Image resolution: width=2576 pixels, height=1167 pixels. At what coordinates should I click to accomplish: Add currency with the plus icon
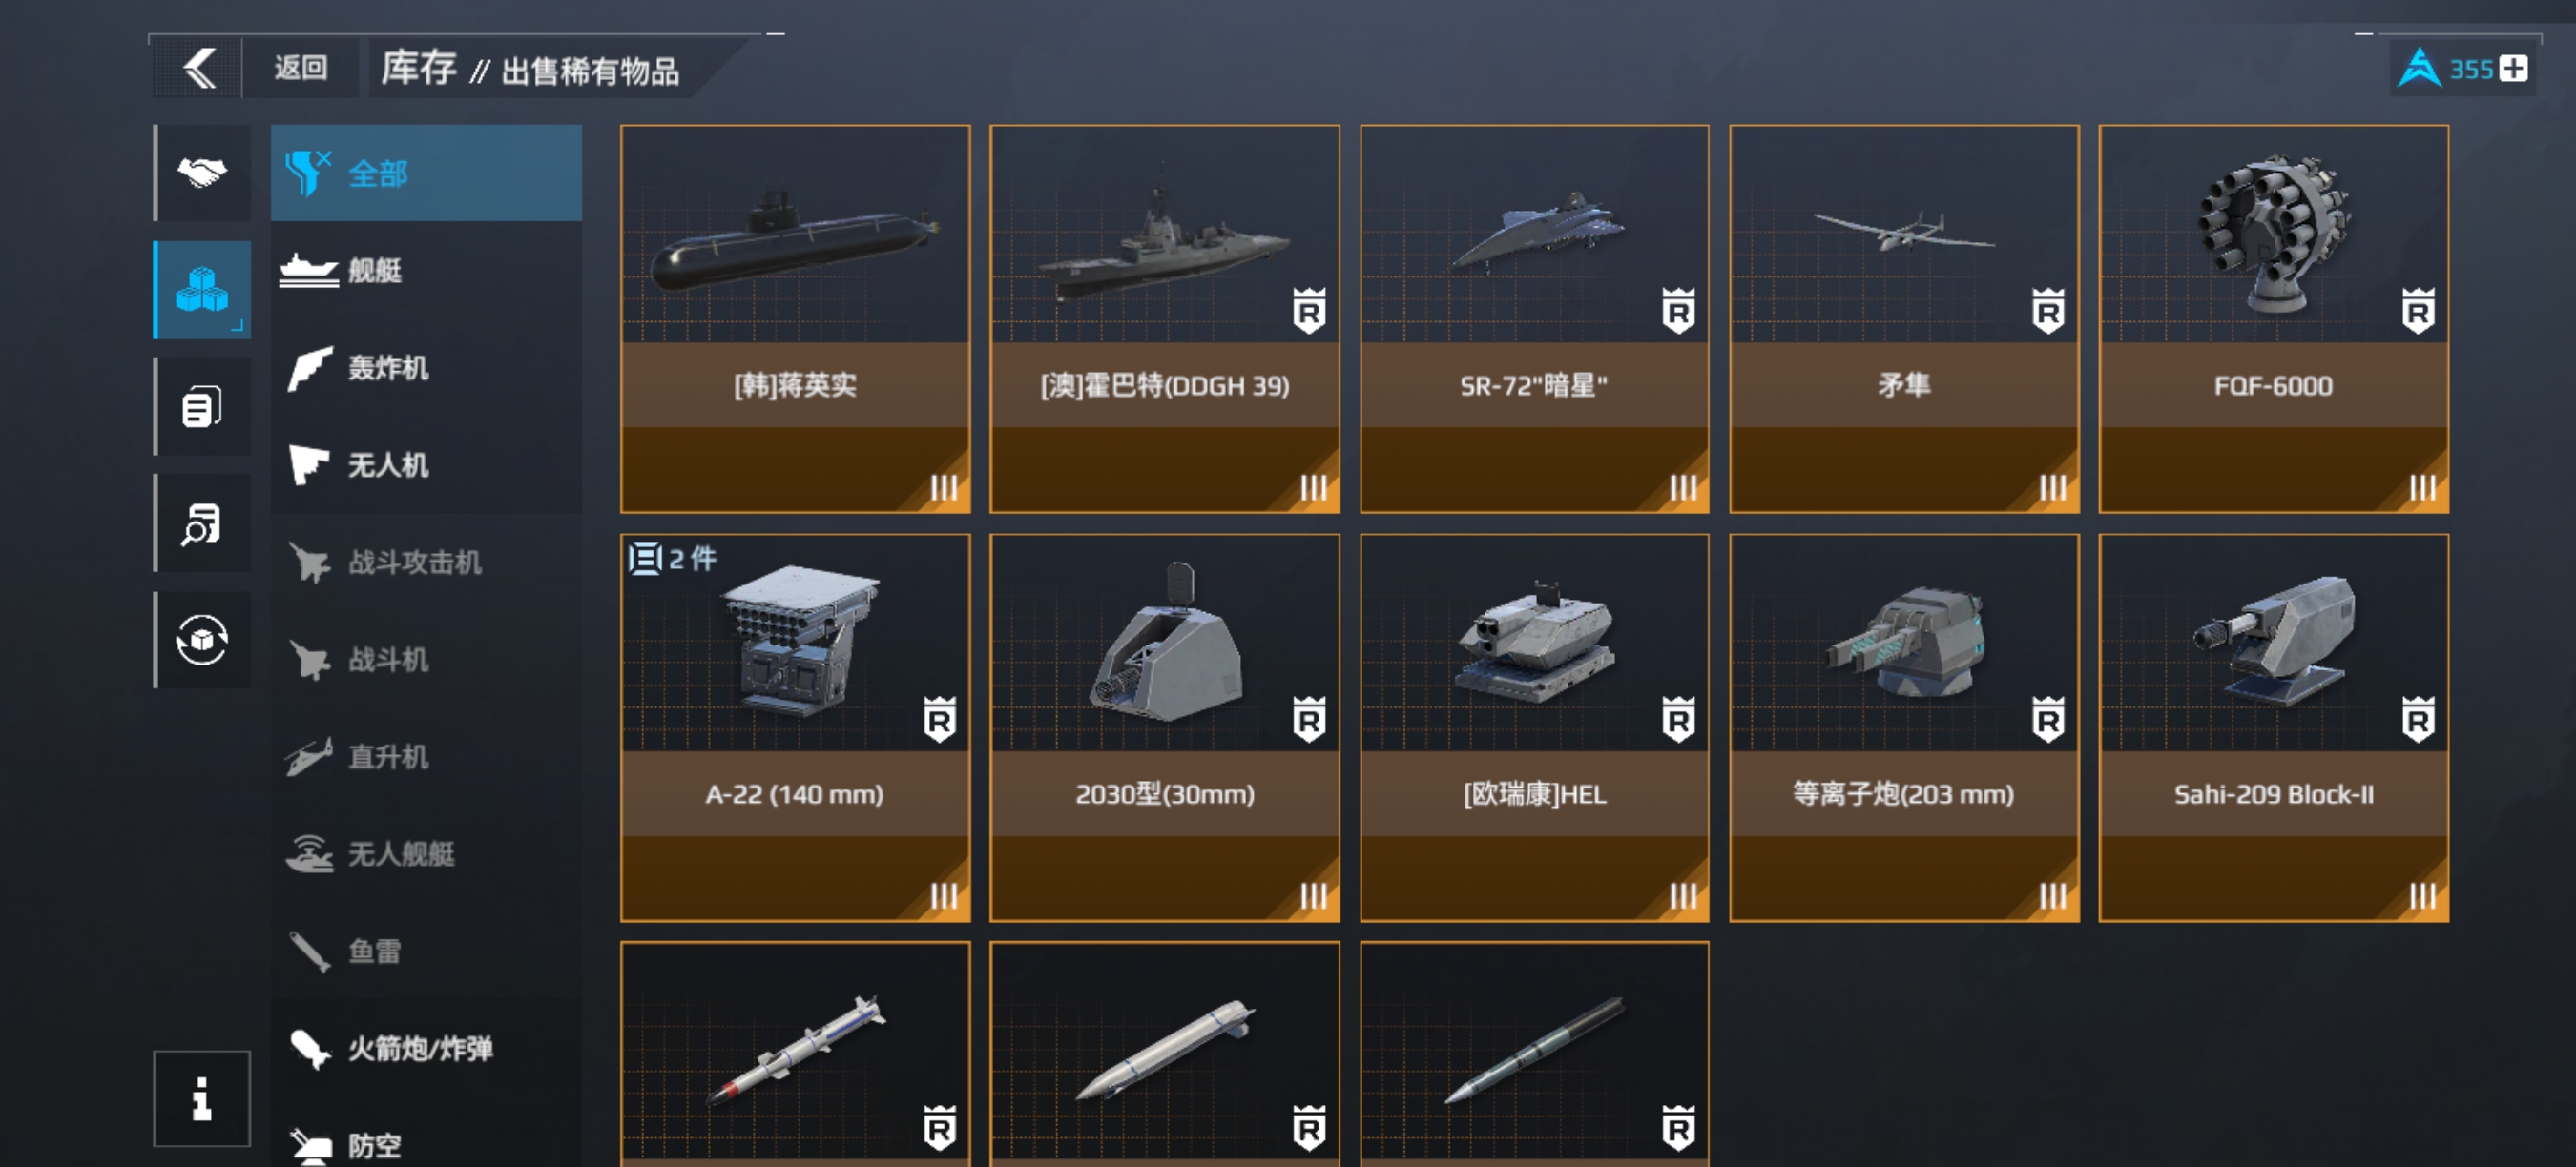coord(2513,69)
